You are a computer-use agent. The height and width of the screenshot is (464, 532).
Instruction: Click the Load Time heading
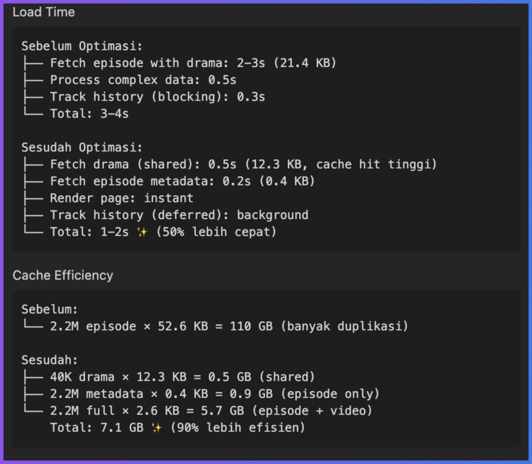(x=44, y=12)
